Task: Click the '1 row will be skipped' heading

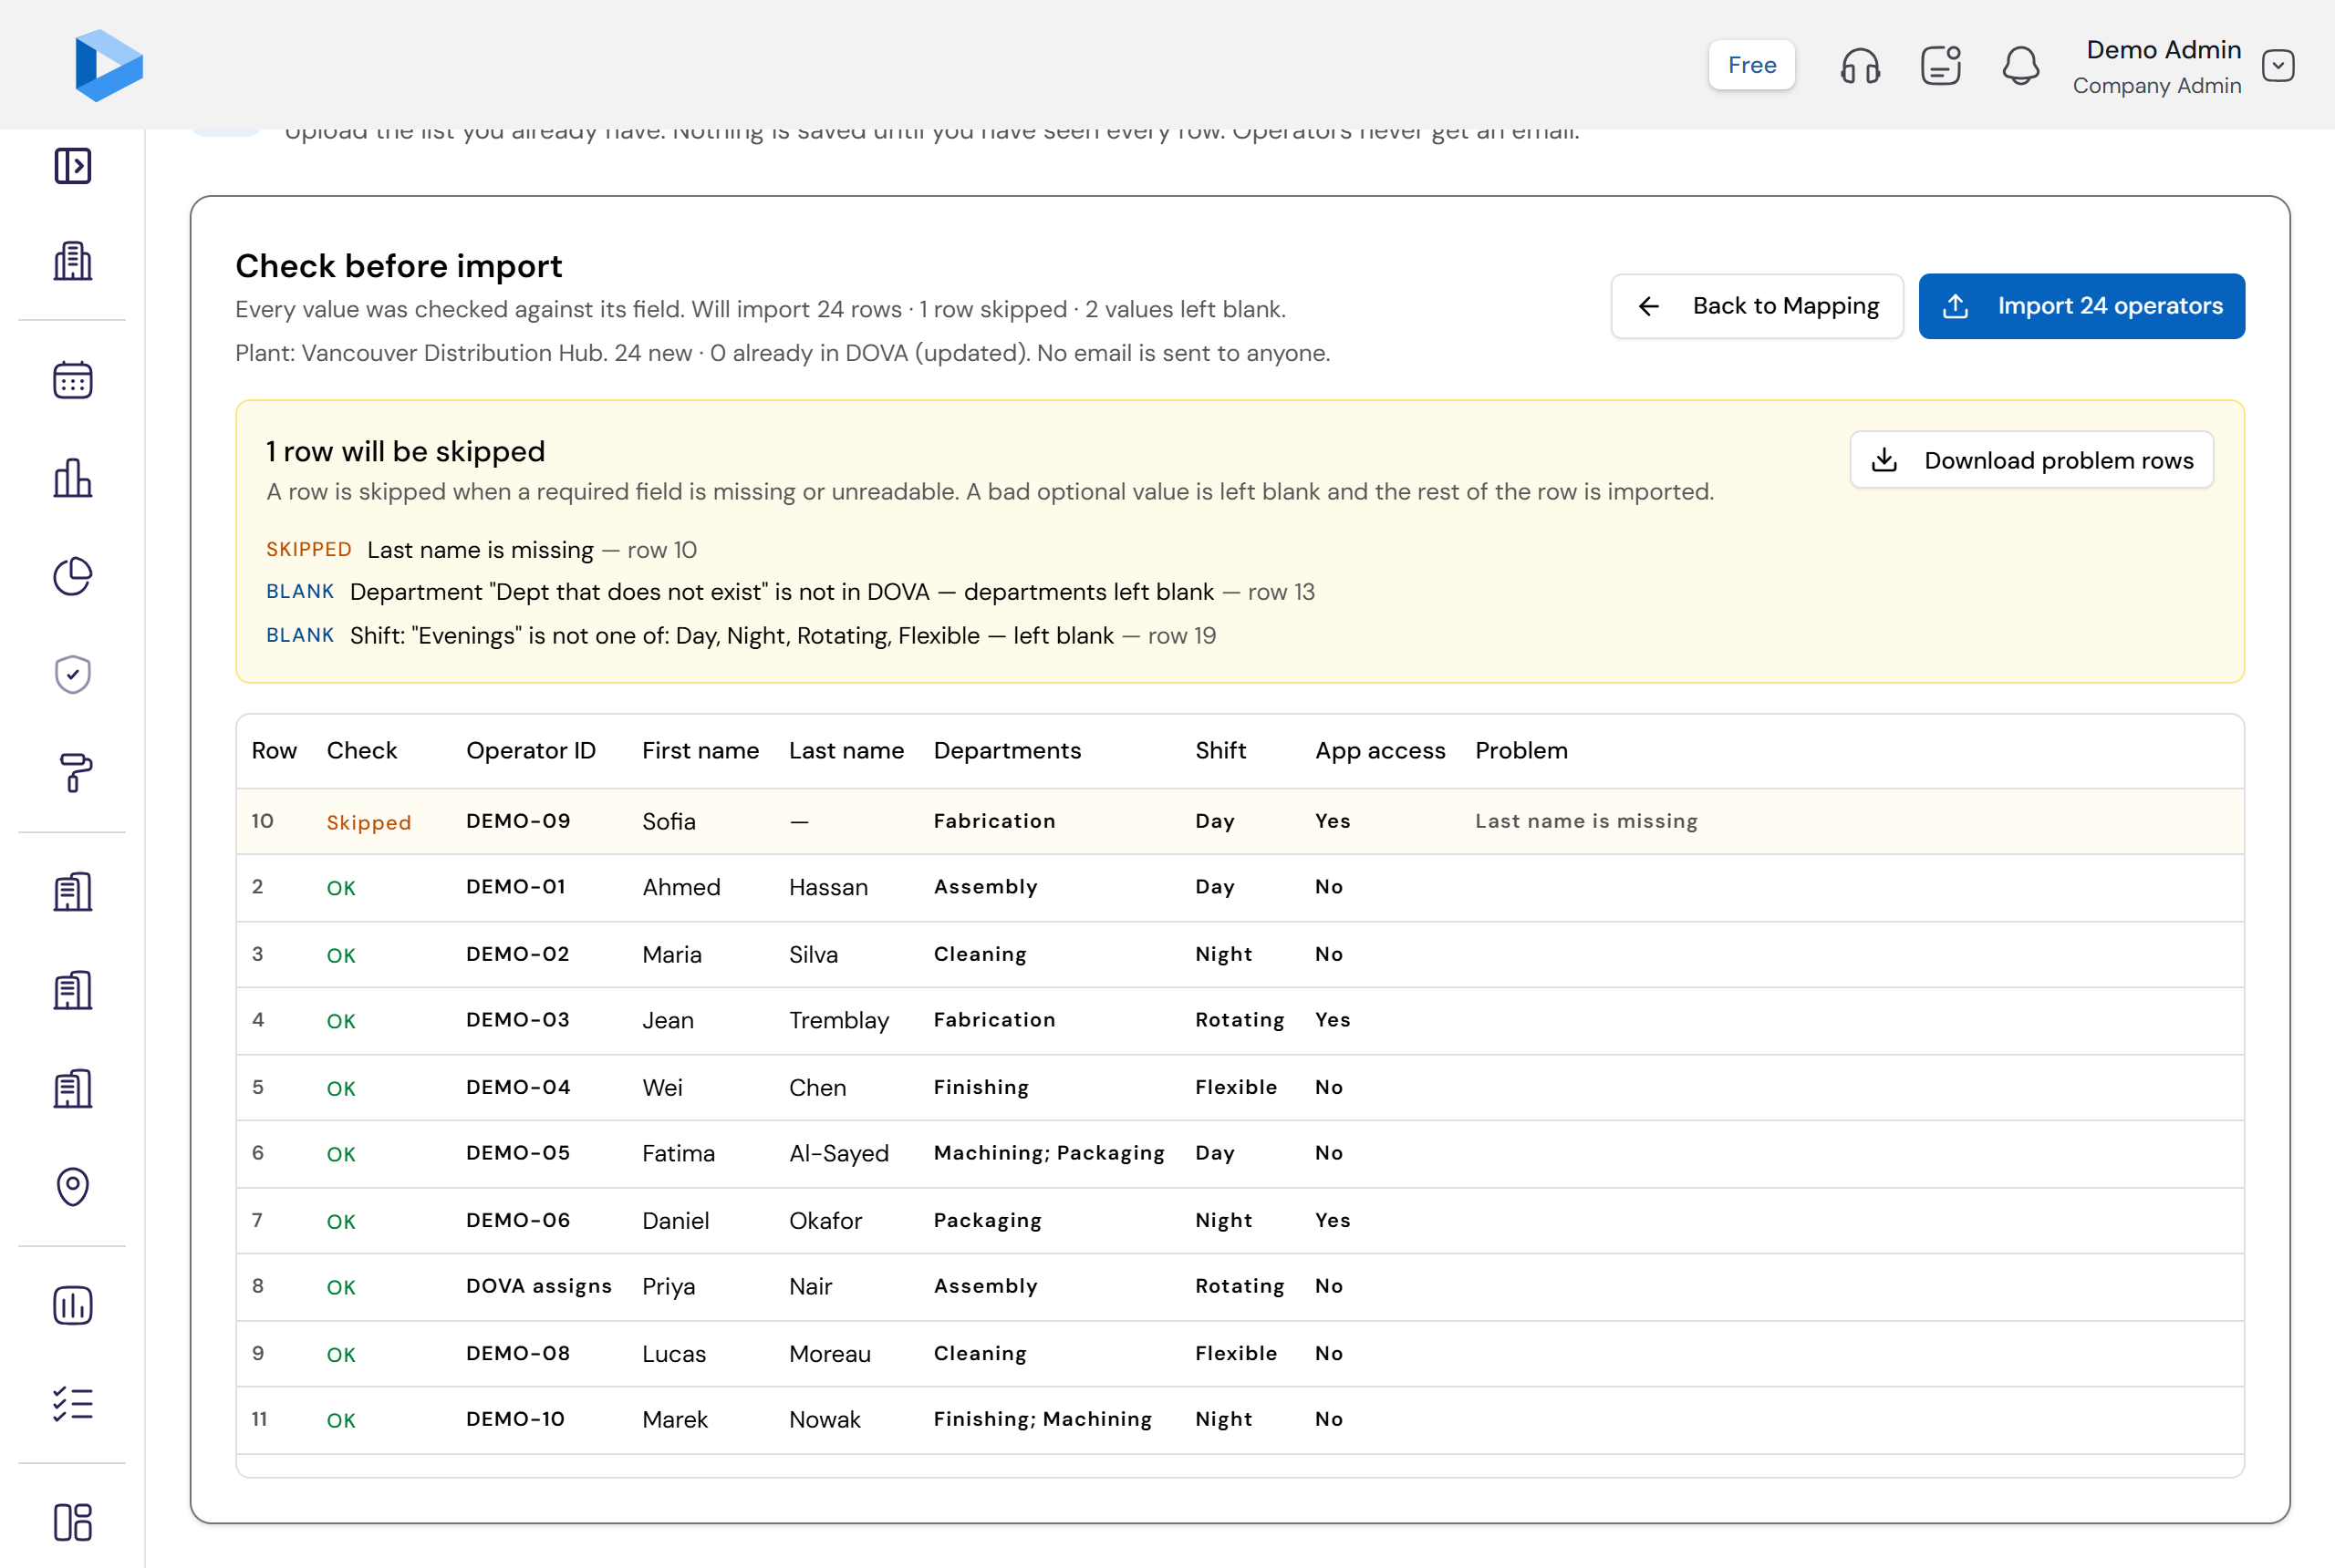Action: tap(405, 451)
